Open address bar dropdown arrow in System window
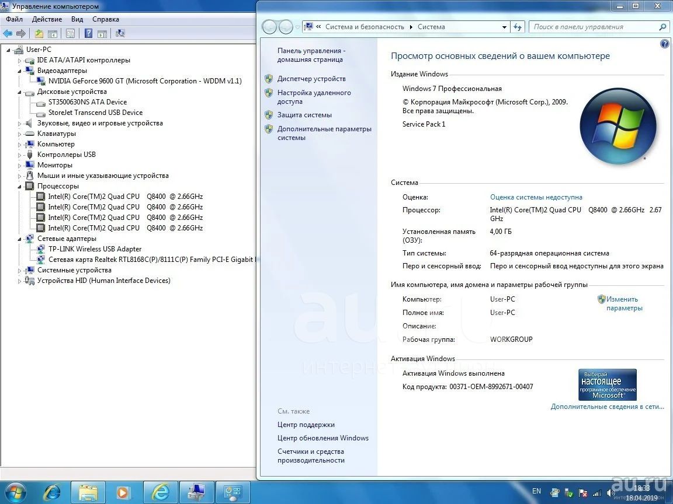This screenshot has width=673, height=504. pos(504,27)
